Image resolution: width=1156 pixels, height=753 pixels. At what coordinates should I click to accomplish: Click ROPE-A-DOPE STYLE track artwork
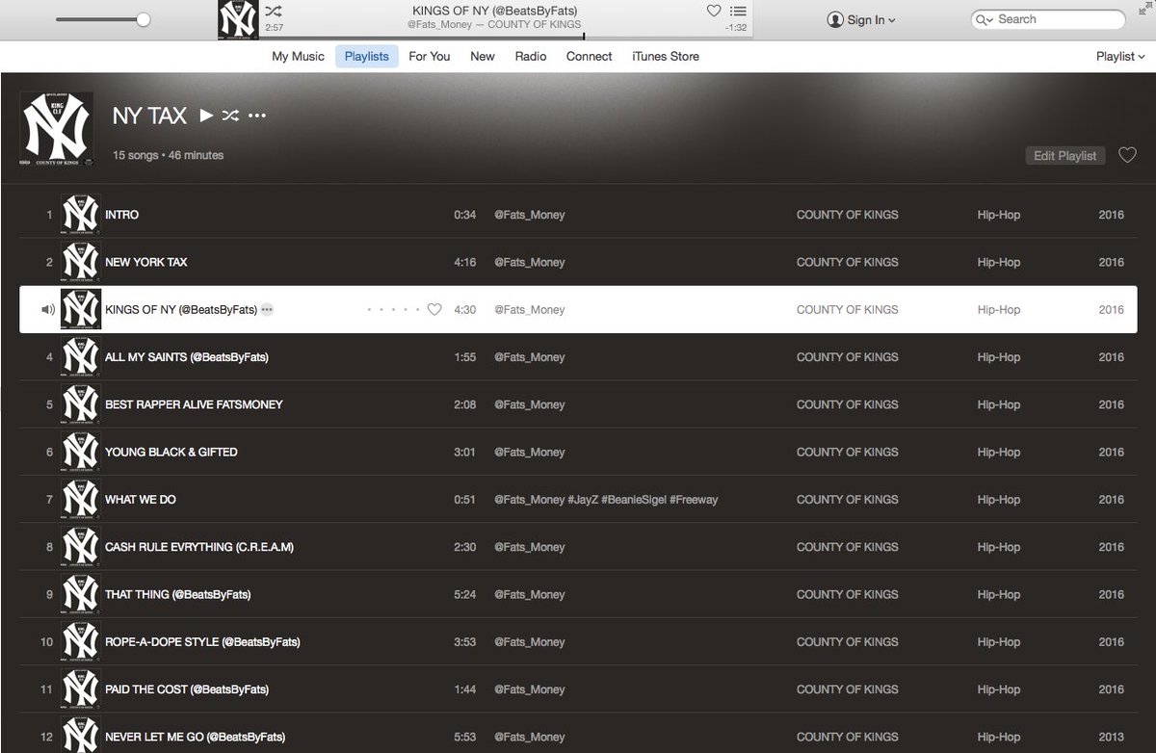coord(81,641)
